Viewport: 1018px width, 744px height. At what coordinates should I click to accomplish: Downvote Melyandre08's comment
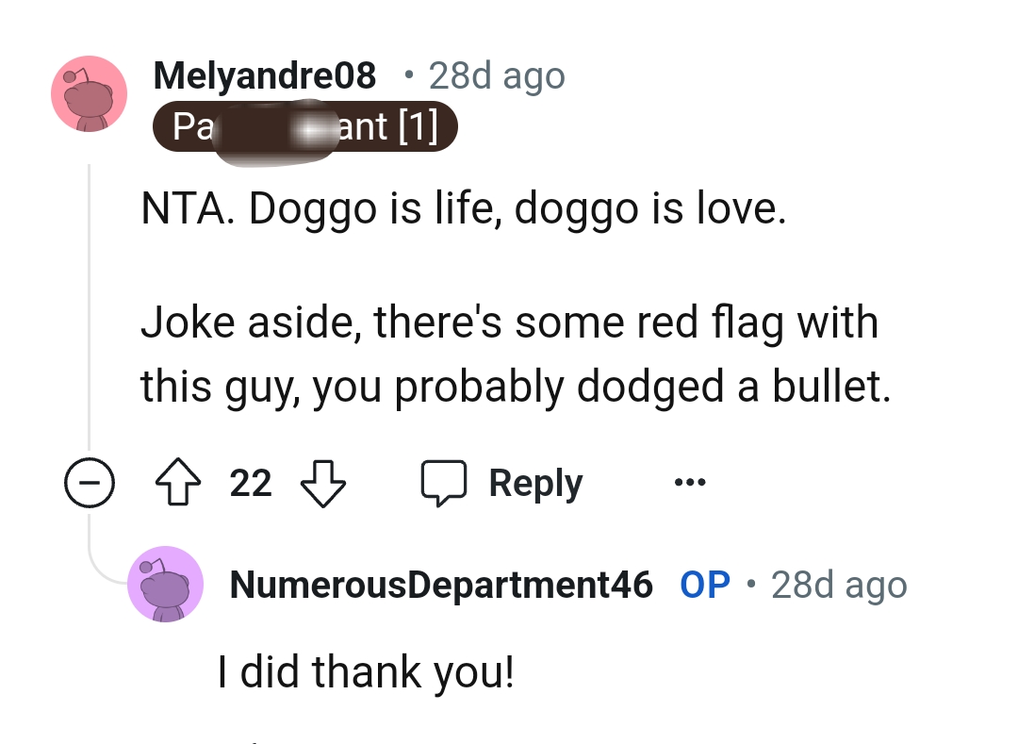tap(322, 482)
